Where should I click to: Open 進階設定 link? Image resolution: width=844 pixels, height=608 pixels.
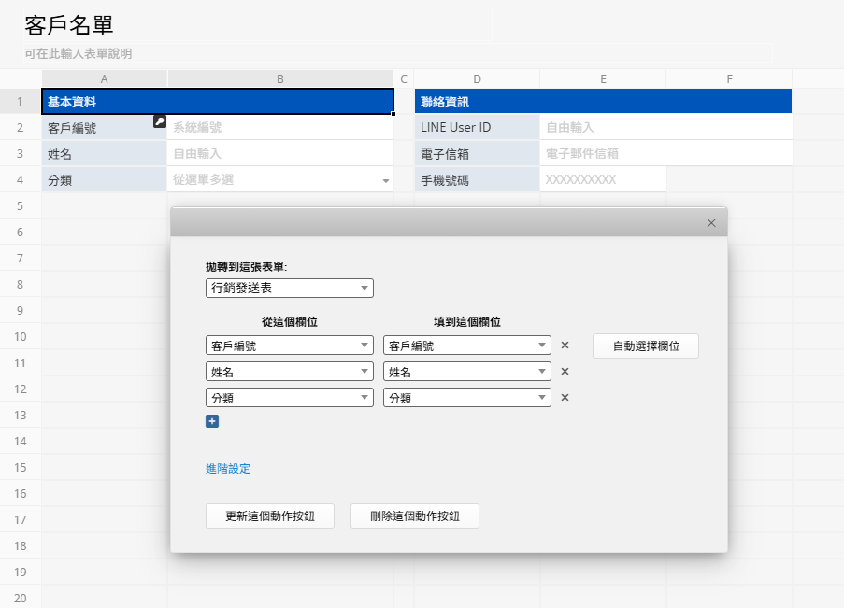[228, 469]
